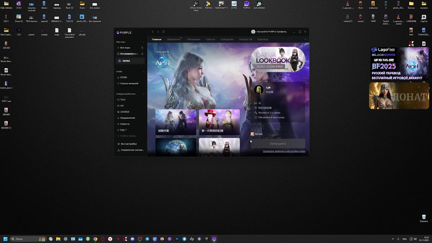This screenshot has height=243, width=432.
Task: Open 'Установленные' games list
Action: [x=130, y=54]
